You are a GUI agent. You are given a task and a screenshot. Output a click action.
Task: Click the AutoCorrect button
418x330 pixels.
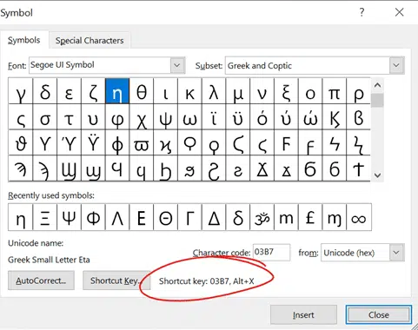tap(41, 280)
